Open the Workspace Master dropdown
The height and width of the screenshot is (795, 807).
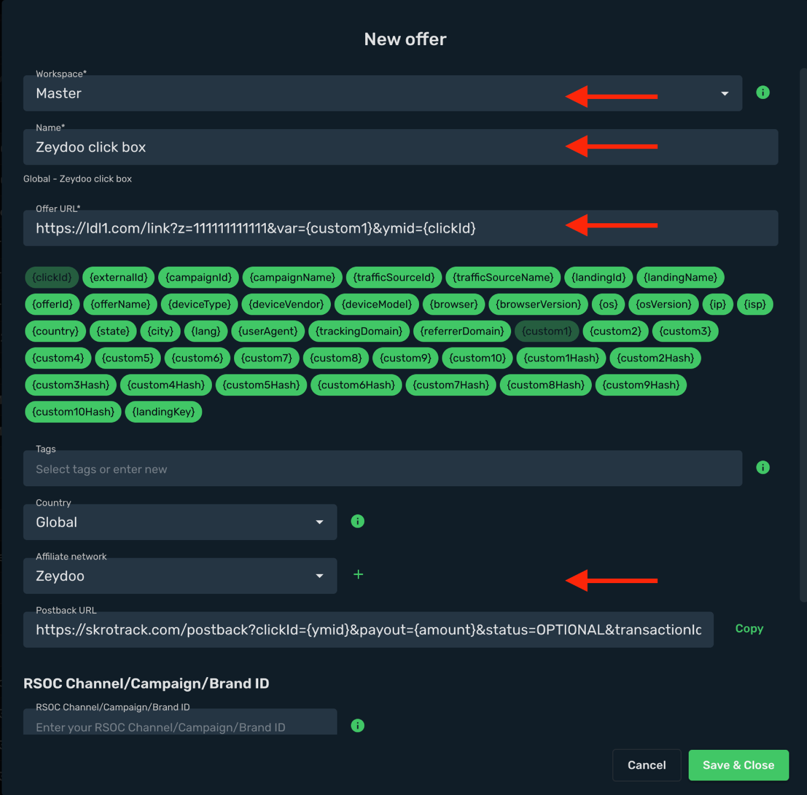pos(383,94)
